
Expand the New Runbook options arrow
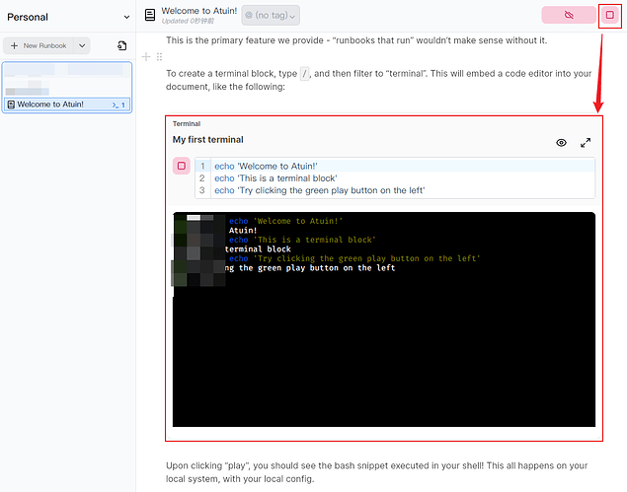[x=82, y=45]
